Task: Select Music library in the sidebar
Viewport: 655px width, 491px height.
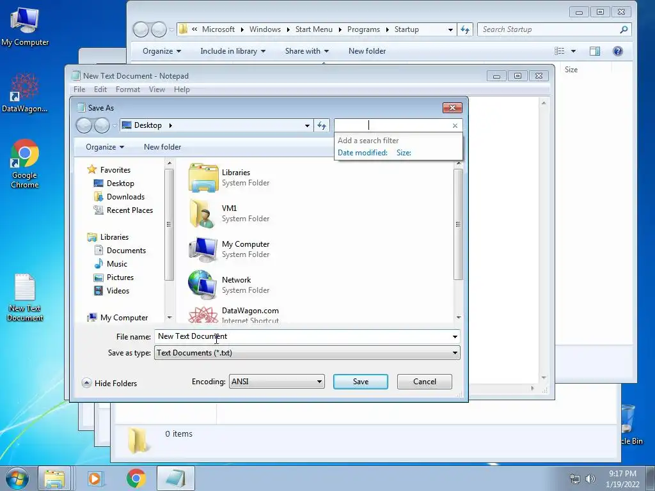Action: [116, 264]
